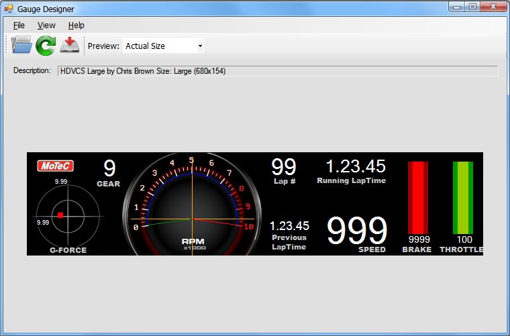Click the open folder toolbar icon
510x336 pixels.
pos(21,46)
